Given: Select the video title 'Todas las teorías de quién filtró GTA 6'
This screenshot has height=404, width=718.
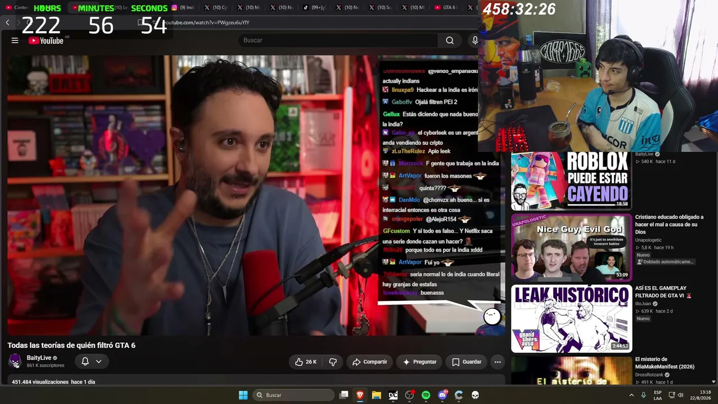Looking at the screenshot, I should click(x=71, y=345).
